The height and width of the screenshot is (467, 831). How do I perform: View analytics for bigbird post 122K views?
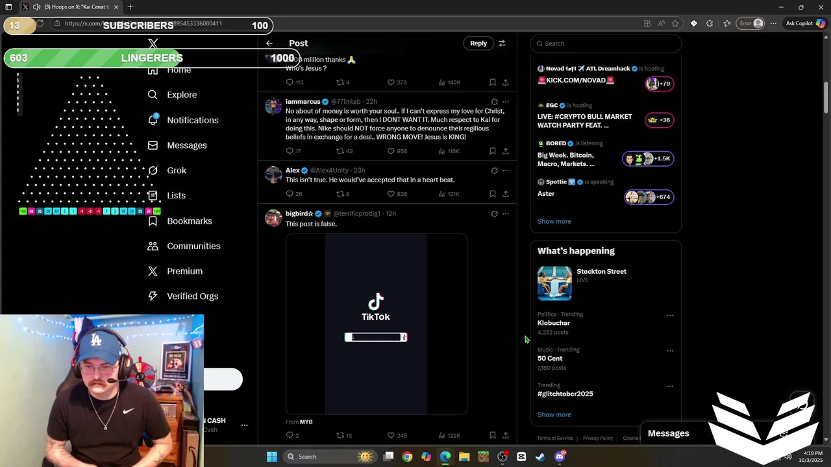[449, 435]
